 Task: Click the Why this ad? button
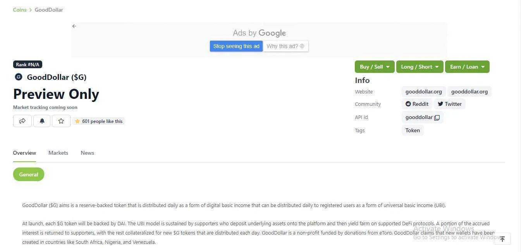[x=286, y=46]
